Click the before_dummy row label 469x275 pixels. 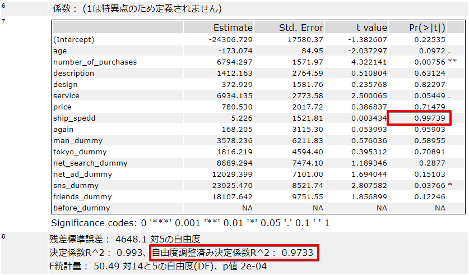[82, 208]
